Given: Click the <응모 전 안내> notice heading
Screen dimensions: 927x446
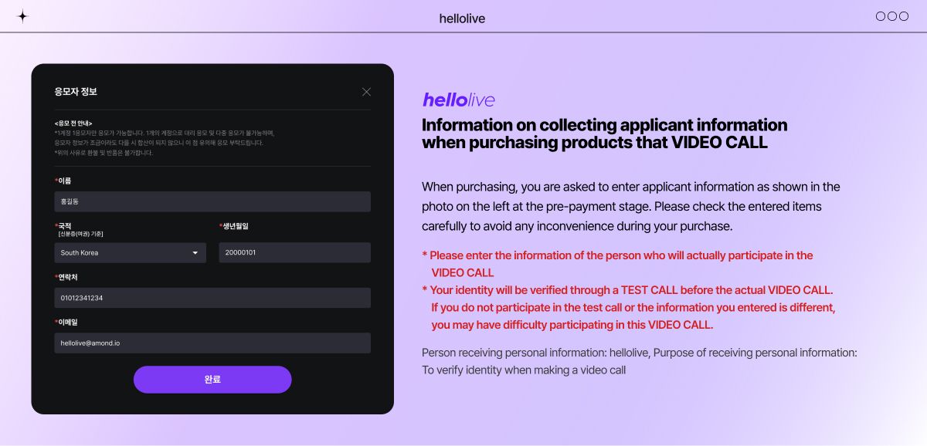Looking at the screenshot, I should coord(73,123).
